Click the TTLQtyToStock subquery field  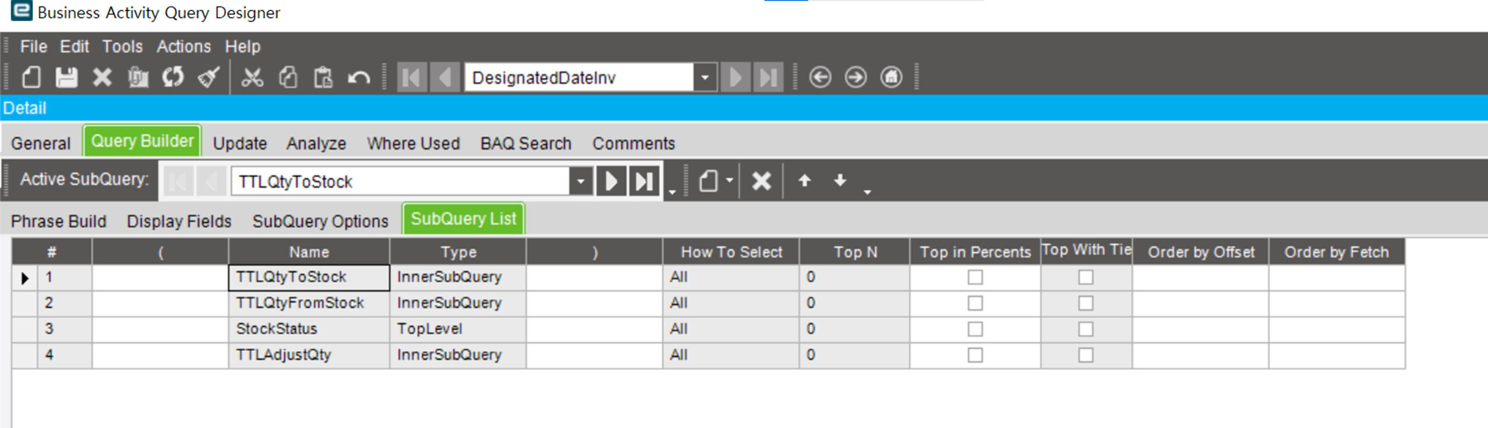pos(401,182)
